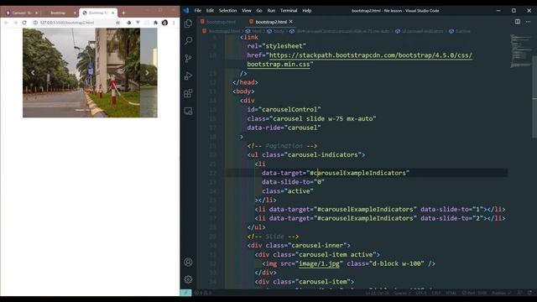The height and width of the screenshot is (302, 537).
Task: Click the text class="carousel-inner" in the editor
Action: tap(305, 245)
